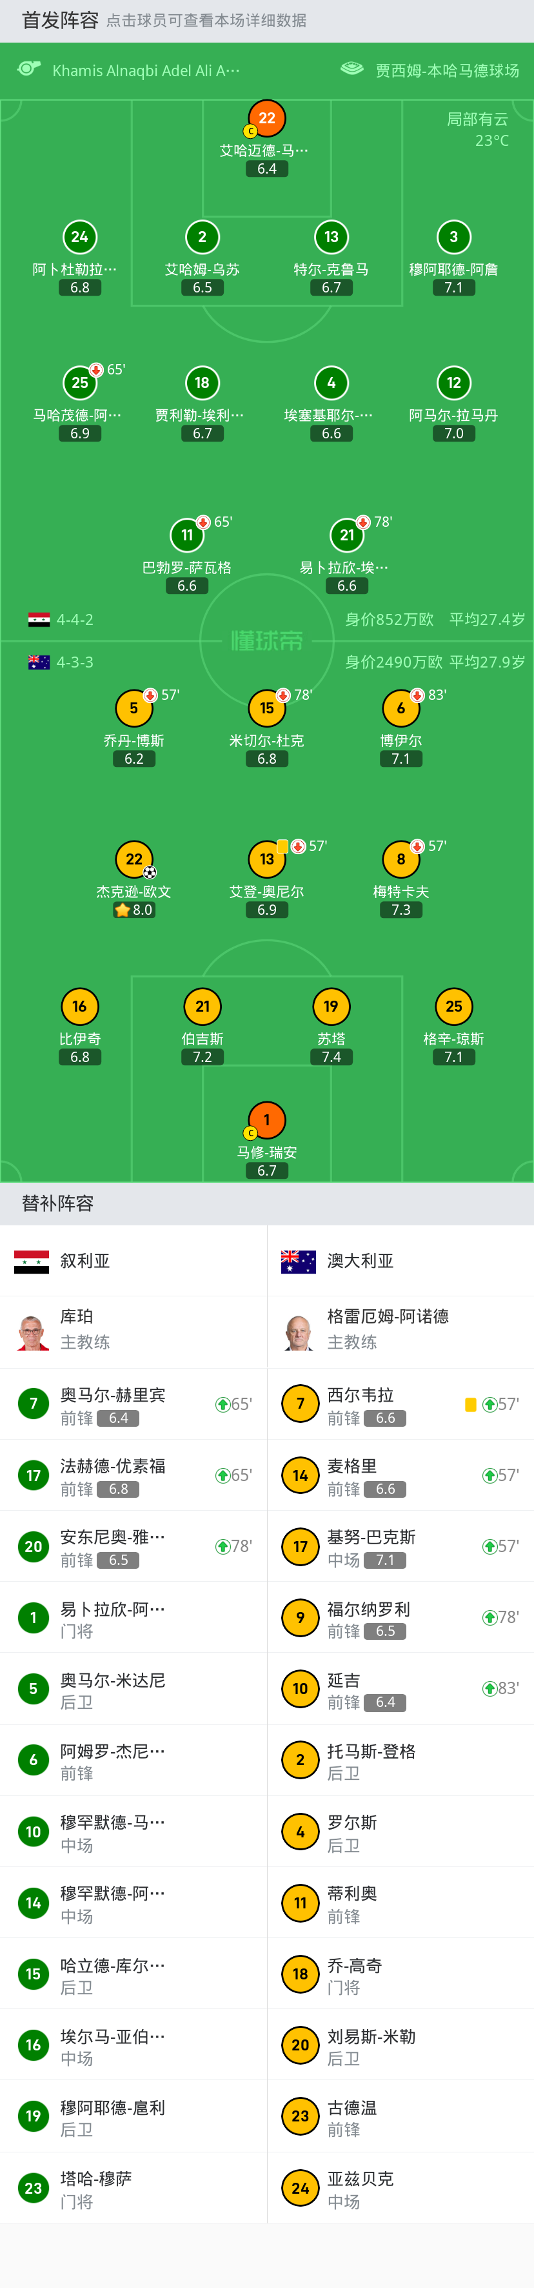Open coach 库珀 profile photo
The height and width of the screenshot is (2288, 534).
coord(34,1333)
